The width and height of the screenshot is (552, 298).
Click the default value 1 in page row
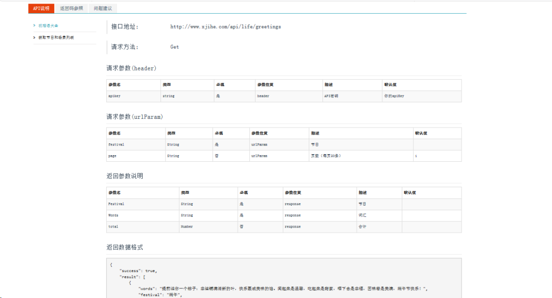pos(437,156)
